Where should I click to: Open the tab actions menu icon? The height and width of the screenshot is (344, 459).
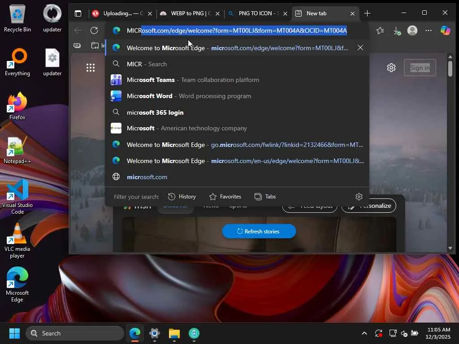78,13
